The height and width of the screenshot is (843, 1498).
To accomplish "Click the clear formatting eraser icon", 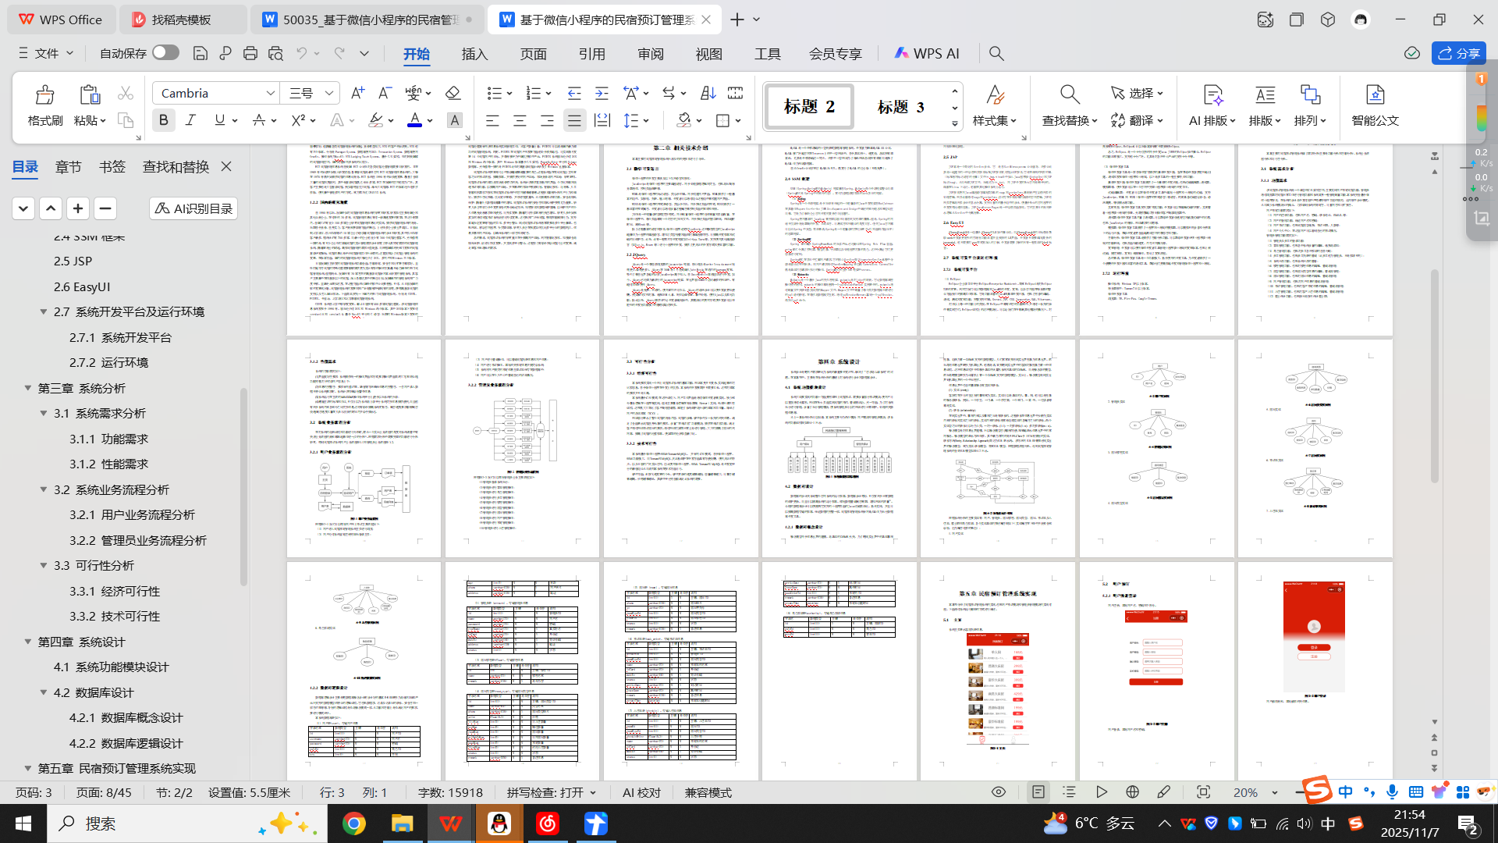I will (453, 93).
